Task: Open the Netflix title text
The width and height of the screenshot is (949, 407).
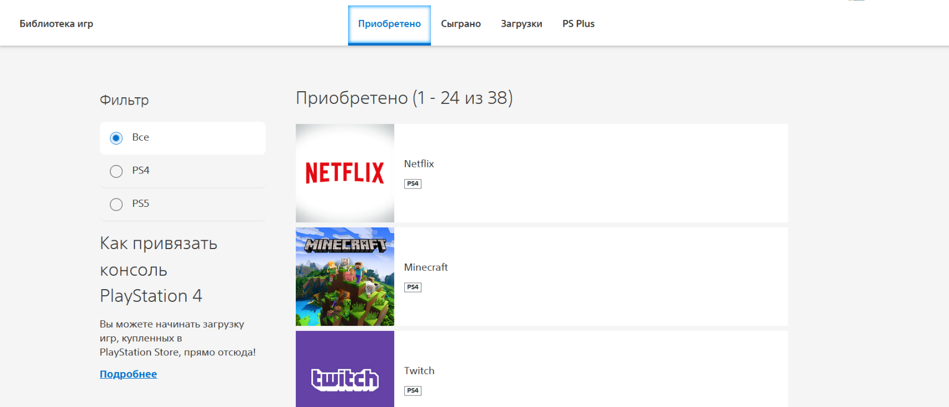Action: (x=419, y=164)
